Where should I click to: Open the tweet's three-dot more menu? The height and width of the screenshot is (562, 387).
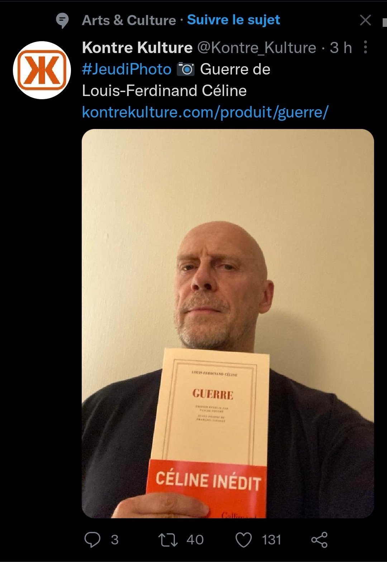pos(365,47)
